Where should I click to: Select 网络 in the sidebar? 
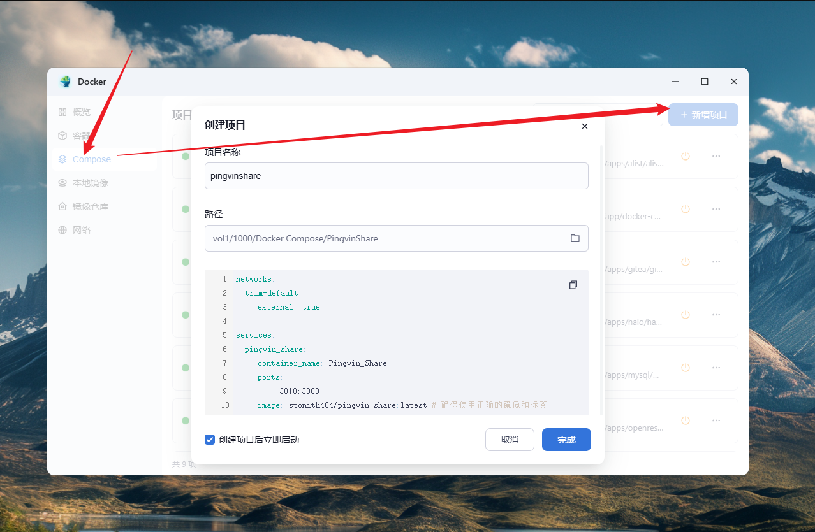coord(81,230)
